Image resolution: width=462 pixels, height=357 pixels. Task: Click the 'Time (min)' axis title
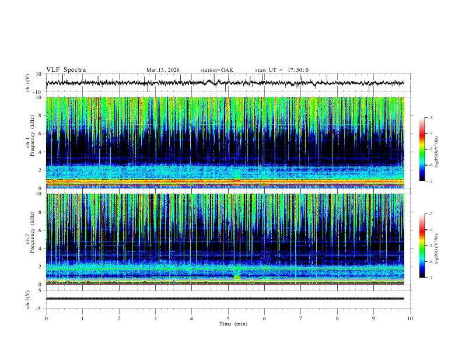click(233, 324)
